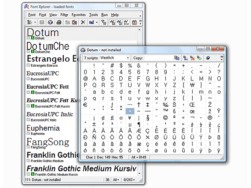Select the Euro sign character cell
The height and width of the screenshot is (188, 251).
[x=86, y=105]
